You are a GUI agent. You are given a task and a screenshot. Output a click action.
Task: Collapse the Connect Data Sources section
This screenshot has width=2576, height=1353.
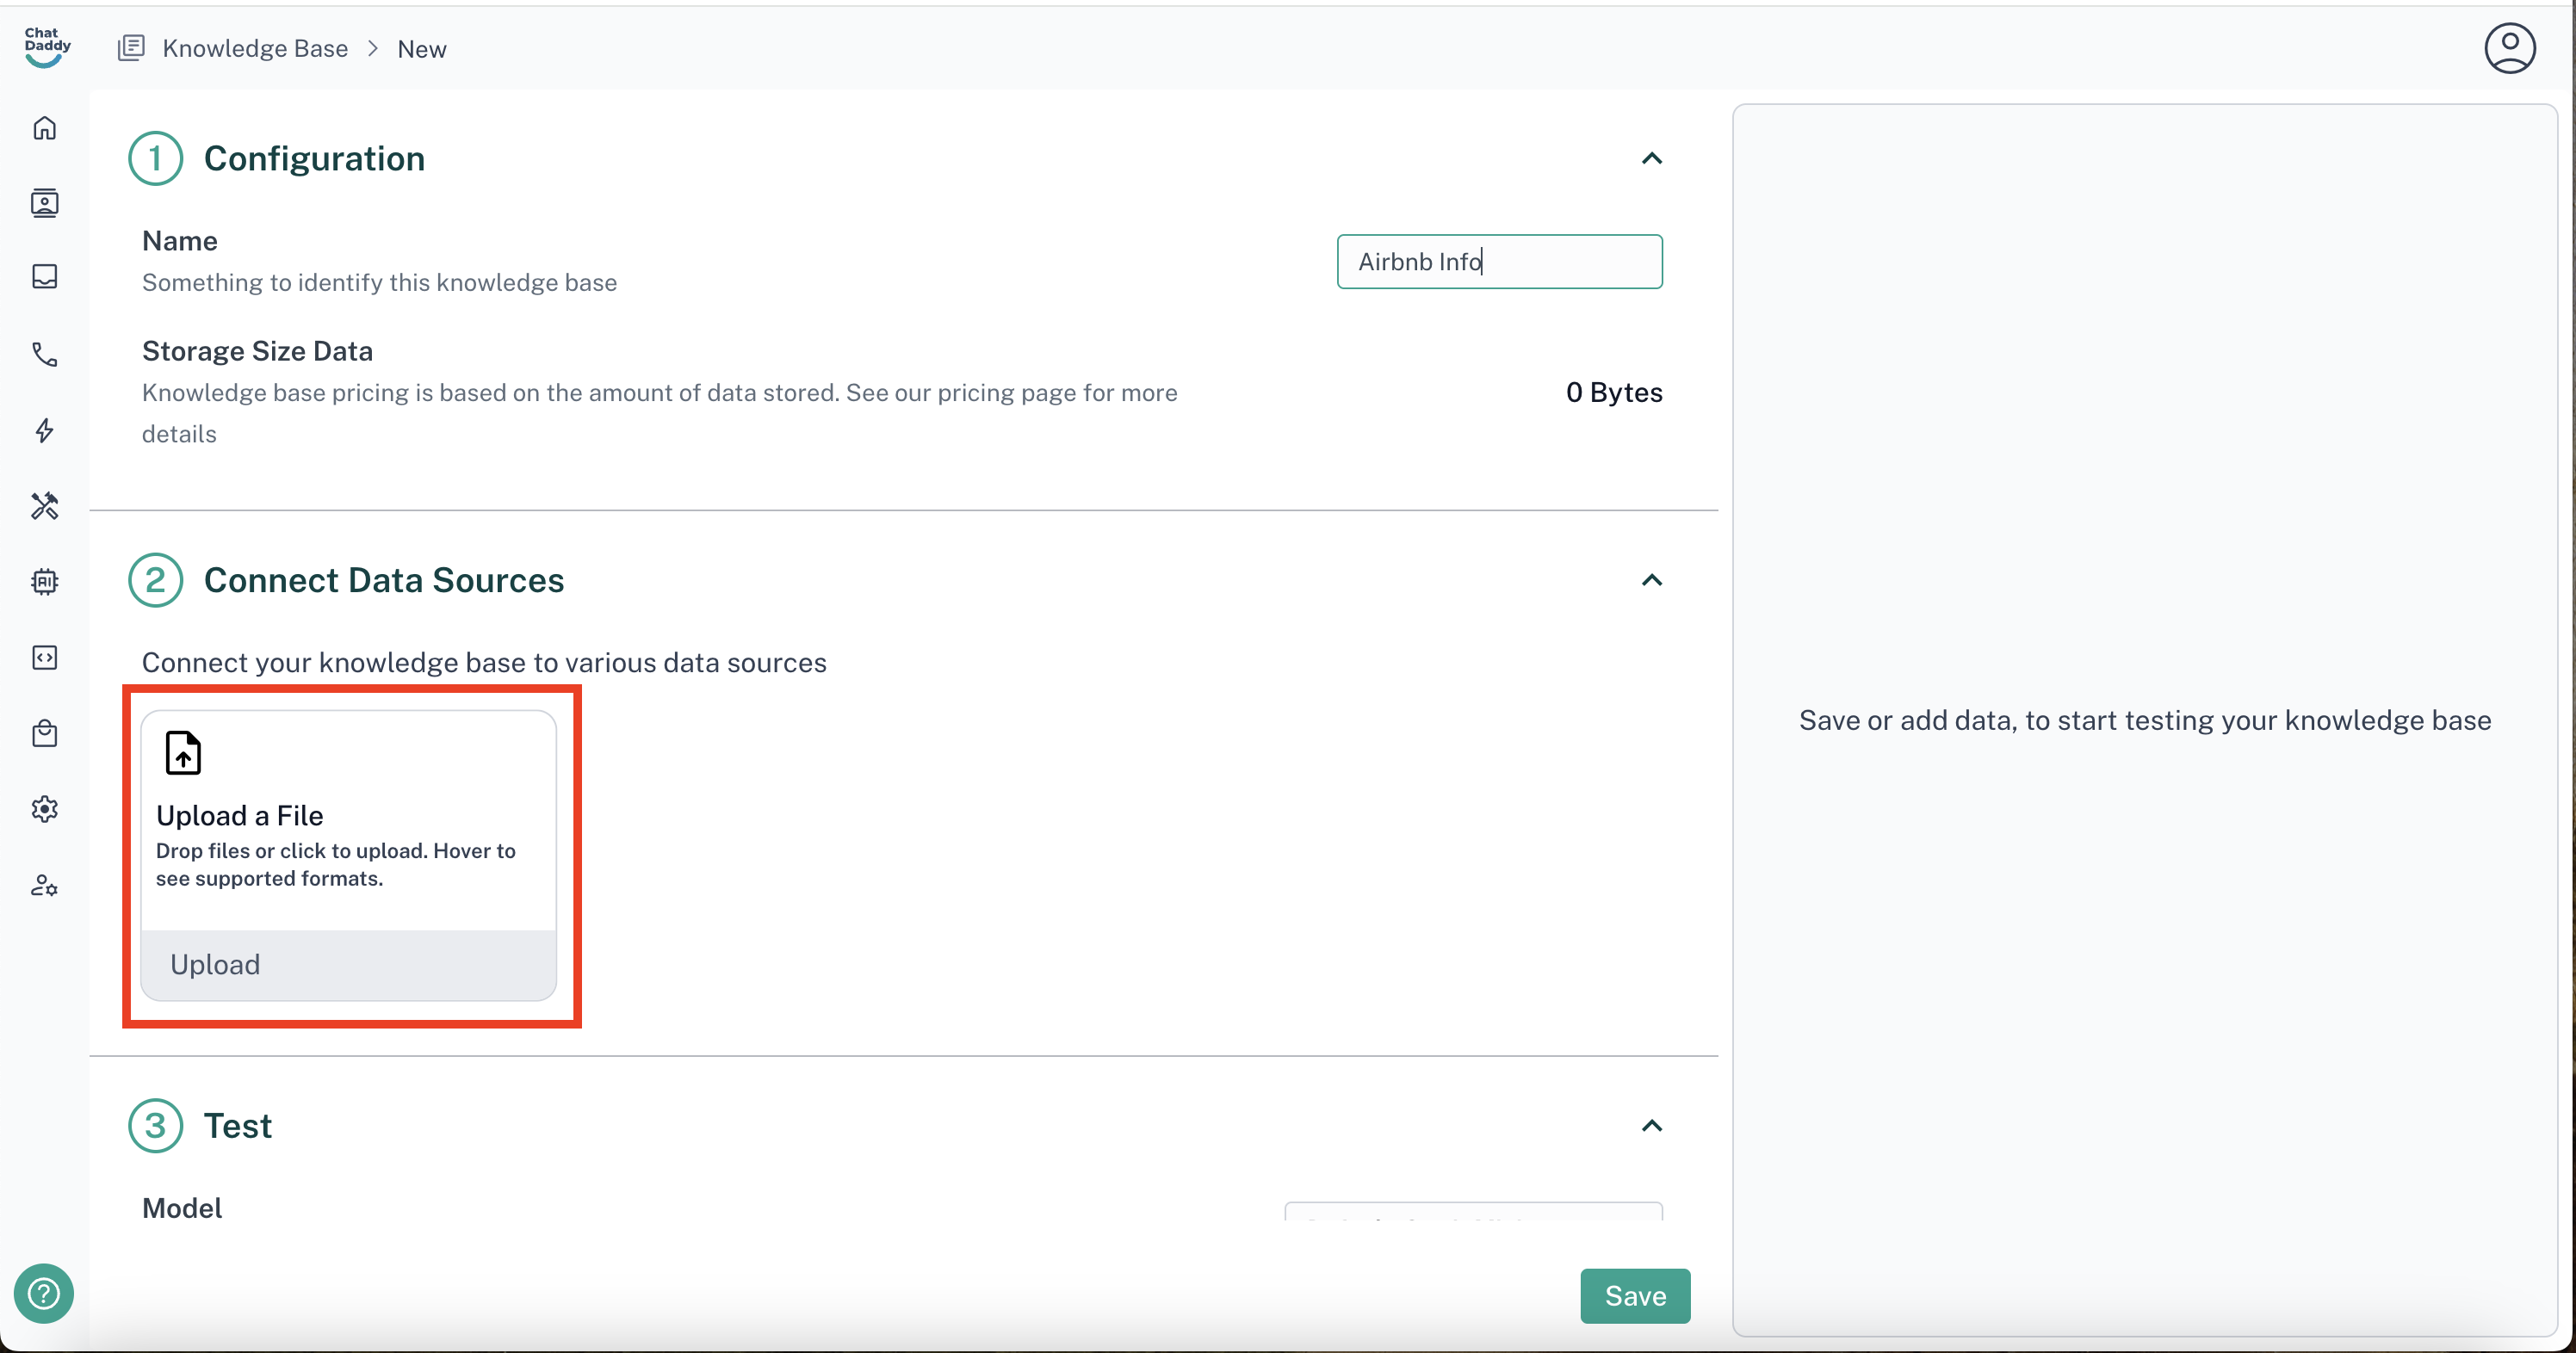pyautogui.click(x=1651, y=580)
